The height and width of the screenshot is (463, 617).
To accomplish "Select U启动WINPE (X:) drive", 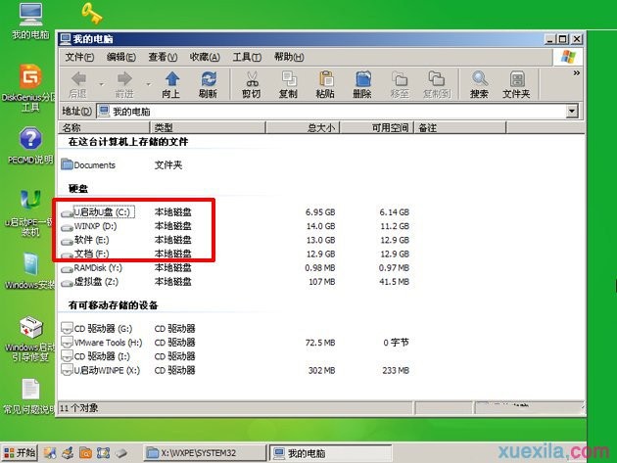I will point(101,371).
